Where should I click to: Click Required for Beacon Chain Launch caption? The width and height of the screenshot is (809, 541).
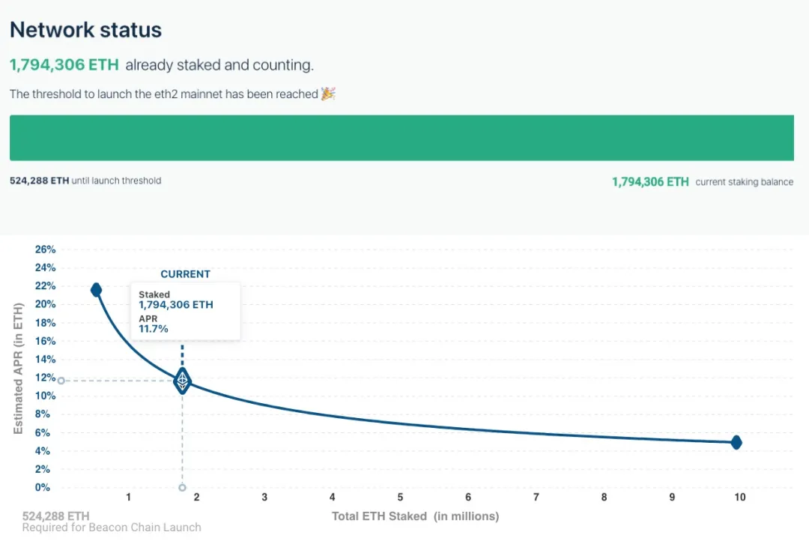[112, 528]
